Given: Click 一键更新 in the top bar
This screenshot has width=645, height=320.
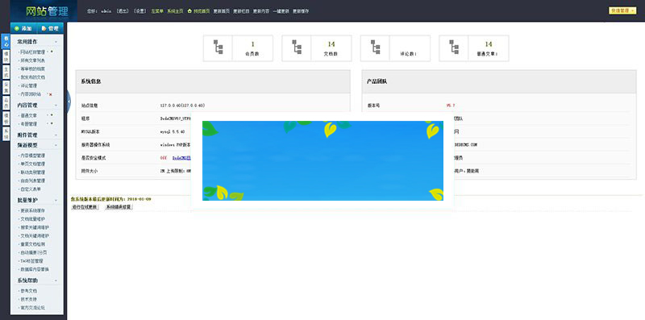Looking at the screenshot, I should click(281, 11).
